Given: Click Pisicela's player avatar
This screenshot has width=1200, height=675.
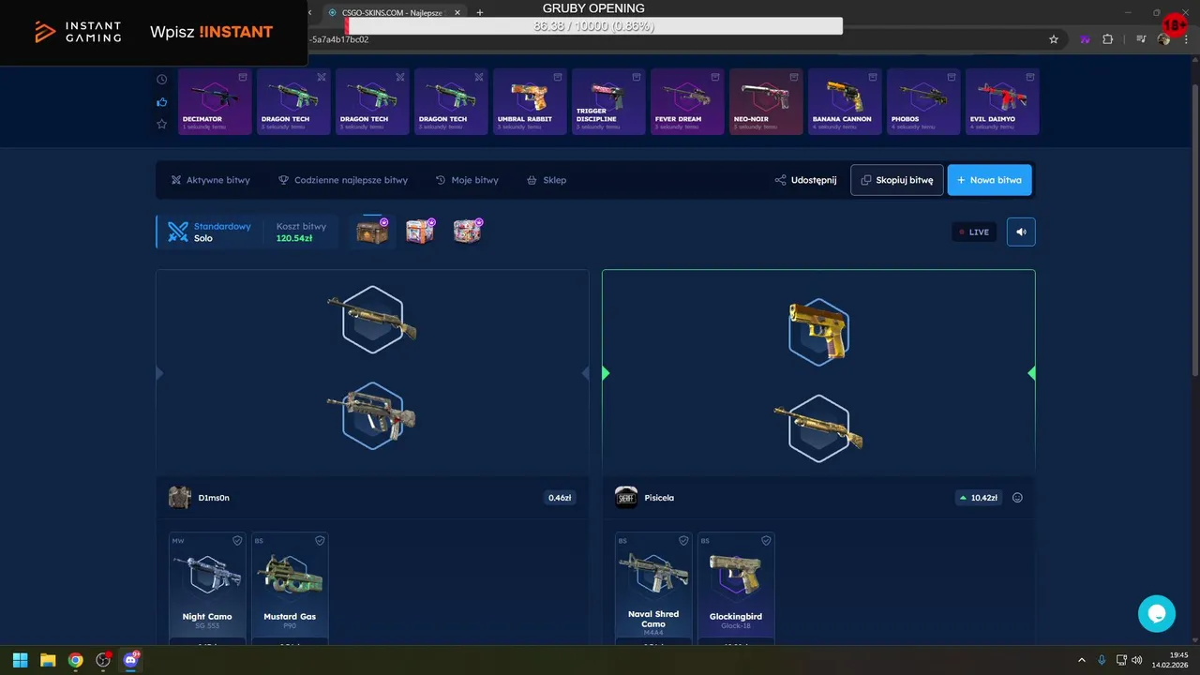Looking at the screenshot, I should pos(626,497).
